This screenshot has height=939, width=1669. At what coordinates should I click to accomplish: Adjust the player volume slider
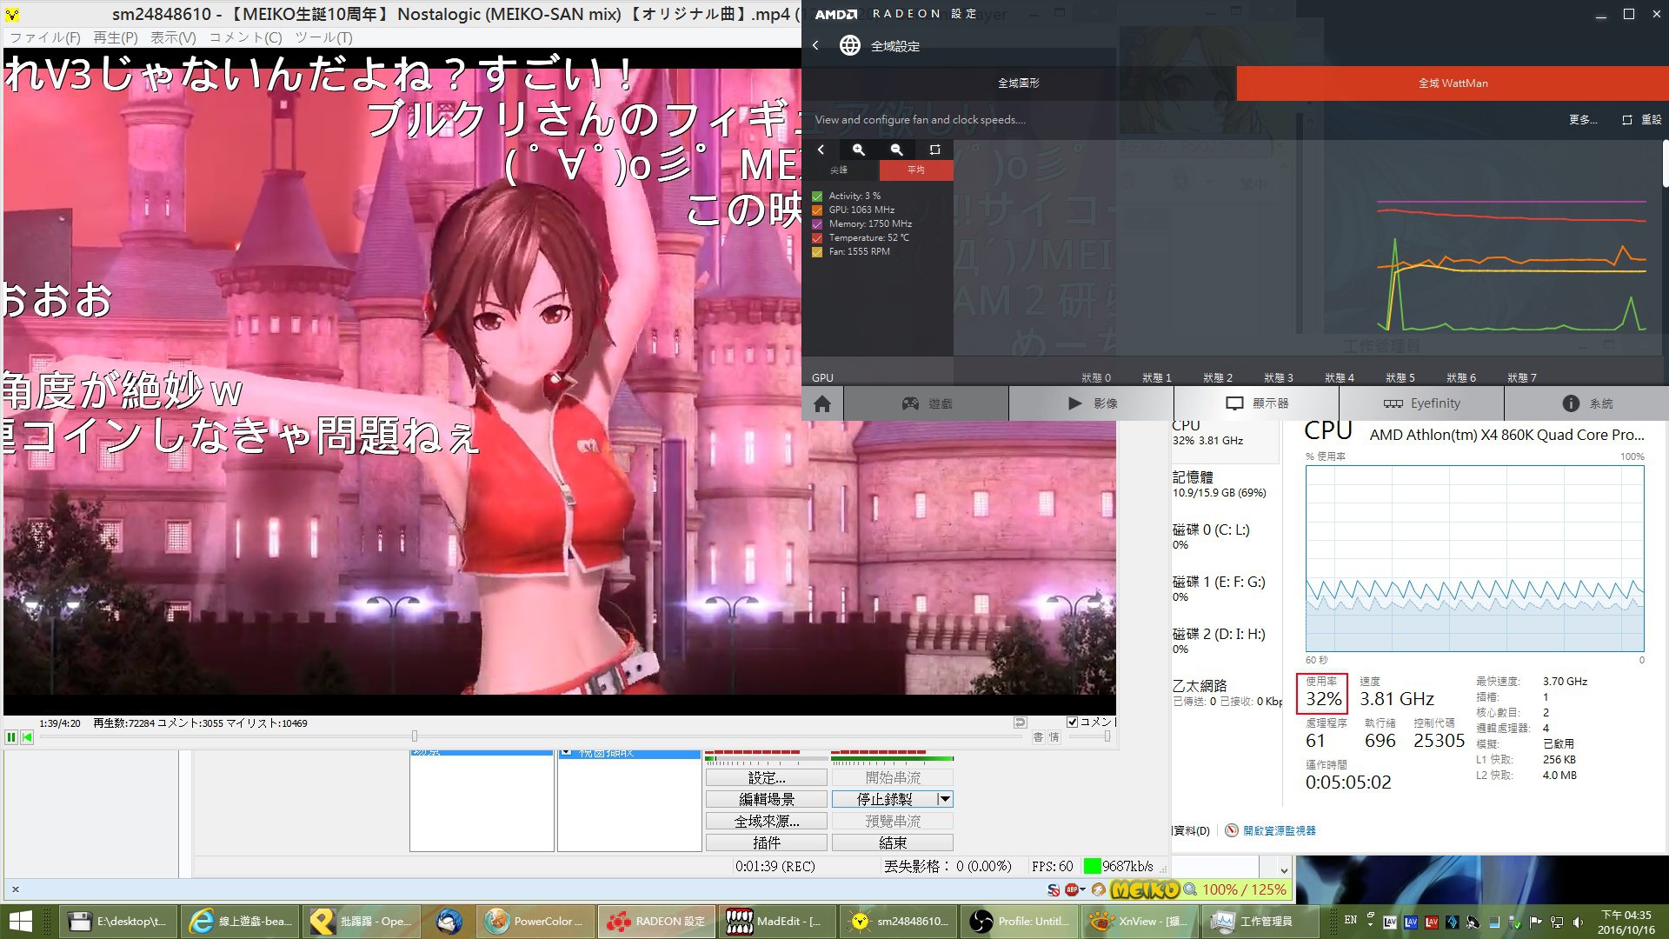[x=1107, y=736]
